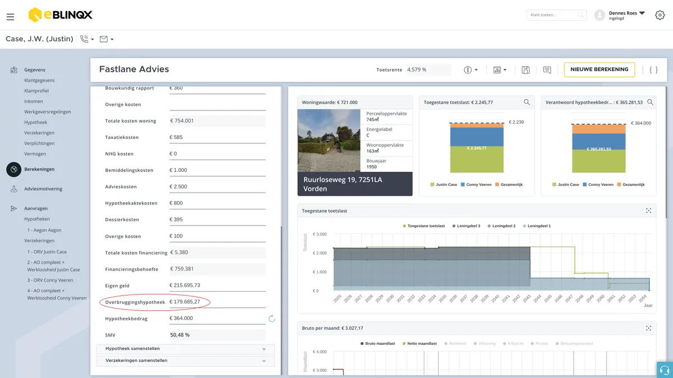Image resolution: width=673 pixels, height=378 pixels.
Task: Open the settings gear icon
Action: point(660,15)
